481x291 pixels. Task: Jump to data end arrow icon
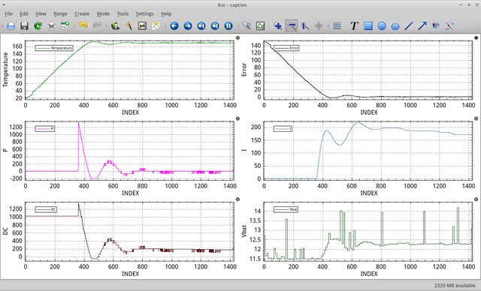[x=215, y=26]
